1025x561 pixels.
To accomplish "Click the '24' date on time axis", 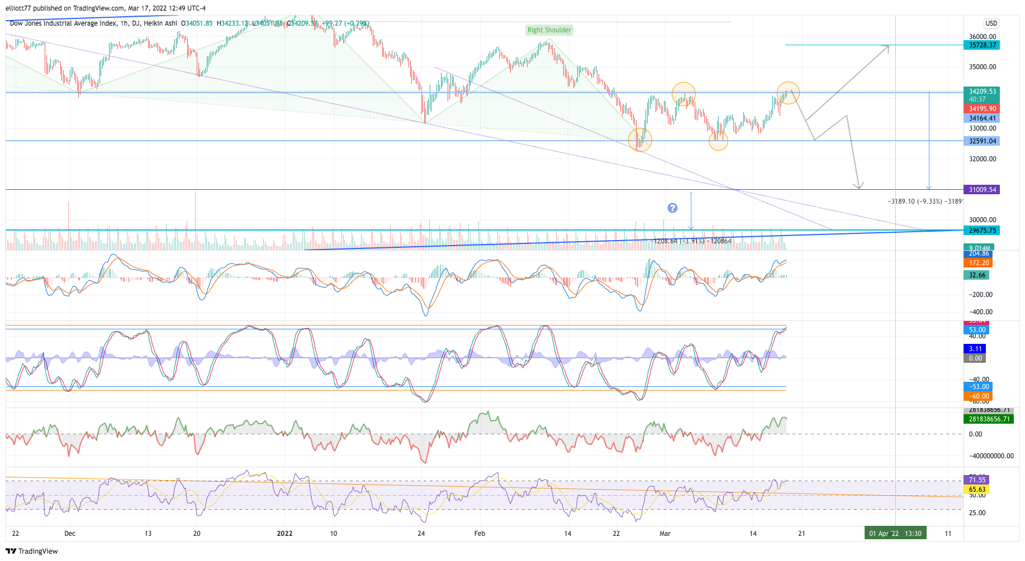I will click(x=421, y=534).
